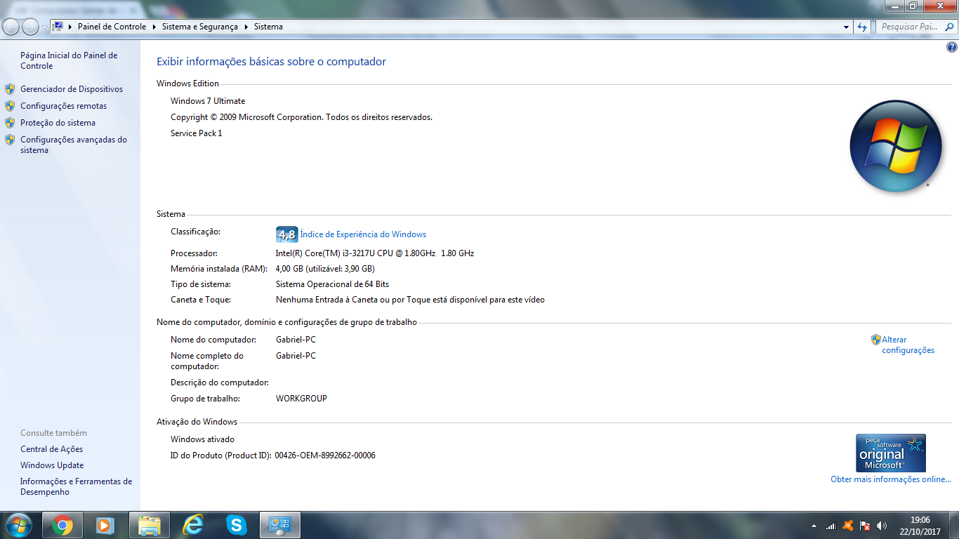Click the computer icon in the address bar
The width and height of the screenshot is (959, 539).
(58, 27)
